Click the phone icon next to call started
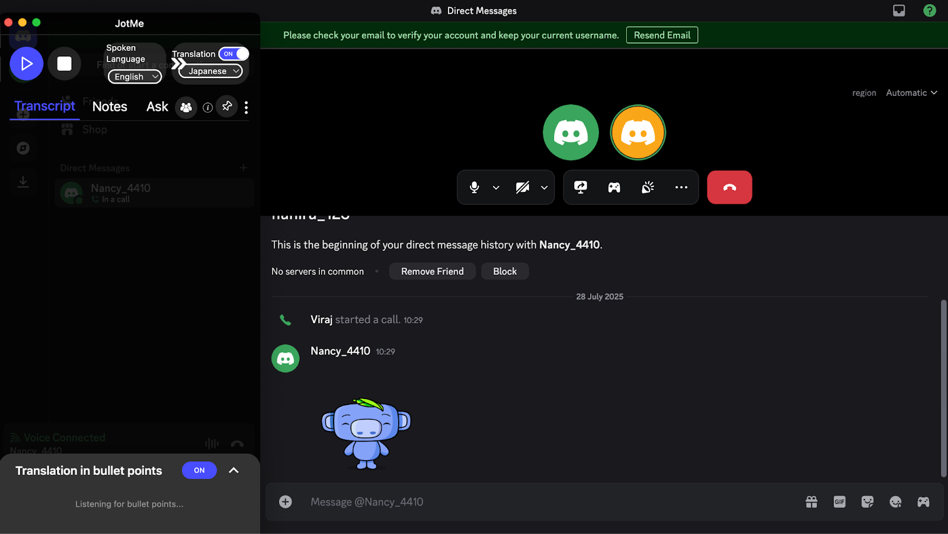948x534 pixels. pos(286,320)
